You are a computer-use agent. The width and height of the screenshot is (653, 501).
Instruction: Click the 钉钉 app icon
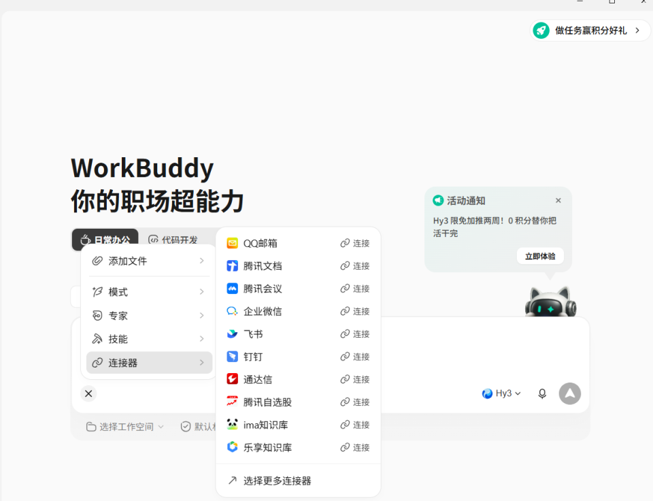click(232, 357)
